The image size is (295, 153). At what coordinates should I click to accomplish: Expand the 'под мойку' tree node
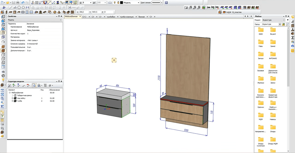pos(13,98)
